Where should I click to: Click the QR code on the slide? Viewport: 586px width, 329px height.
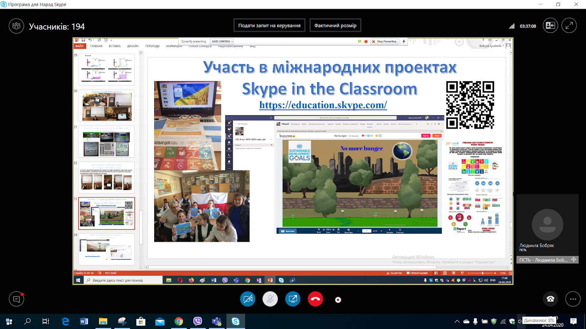pyautogui.click(x=470, y=105)
